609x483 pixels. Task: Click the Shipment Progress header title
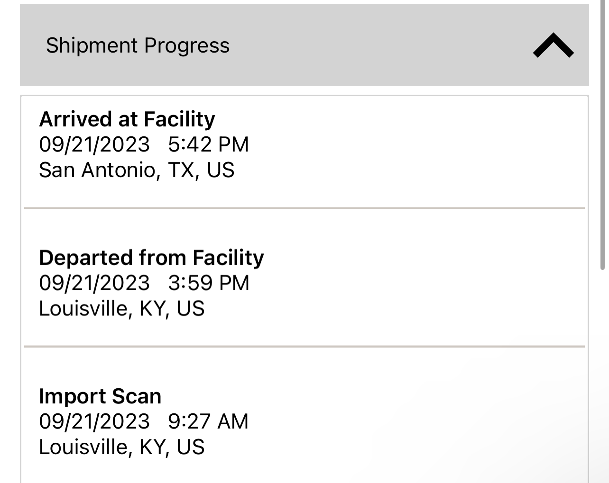(x=138, y=45)
